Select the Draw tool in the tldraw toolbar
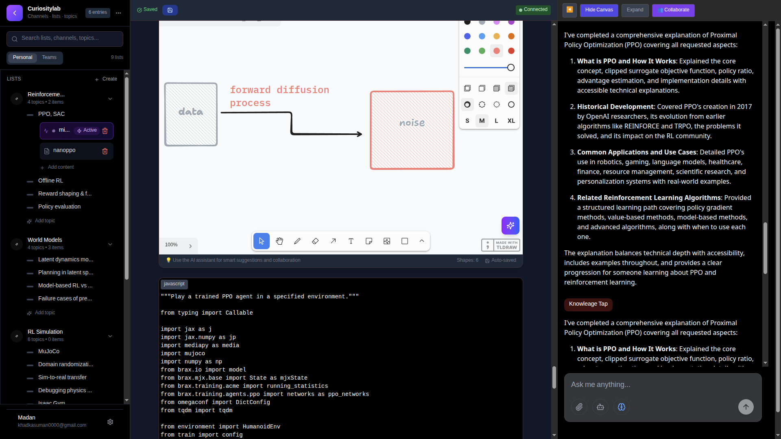The height and width of the screenshot is (439, 781). tap(297, 241)
